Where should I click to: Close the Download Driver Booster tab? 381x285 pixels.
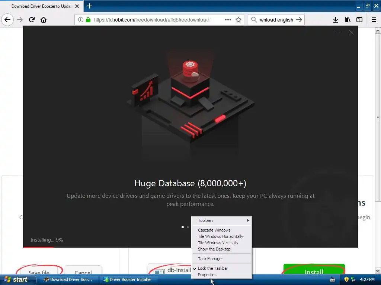tap(77, 6)
